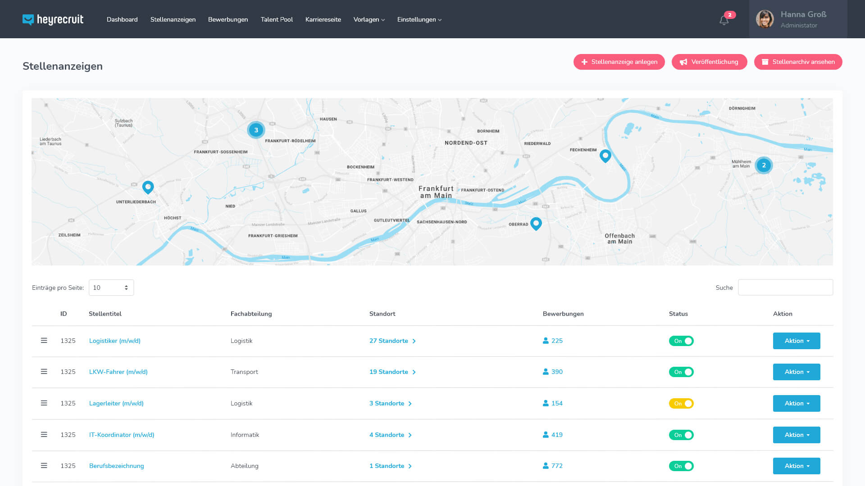865x486 pixels.
Task: Disable the On toggle for Logistiker
Action: (x=681, y=341)
